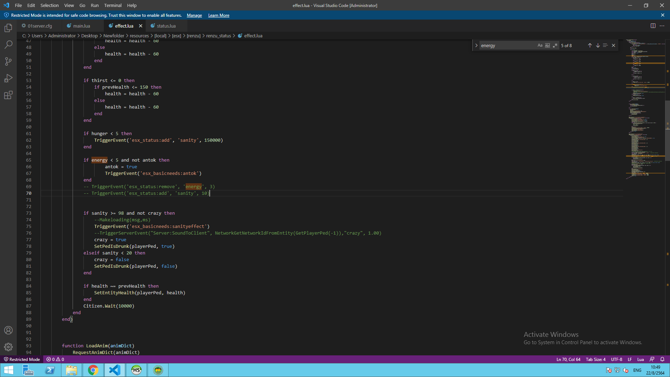Change indentation Tab Size: 4
The width and height of the screenshot is (670, 377).
(596, 359)
